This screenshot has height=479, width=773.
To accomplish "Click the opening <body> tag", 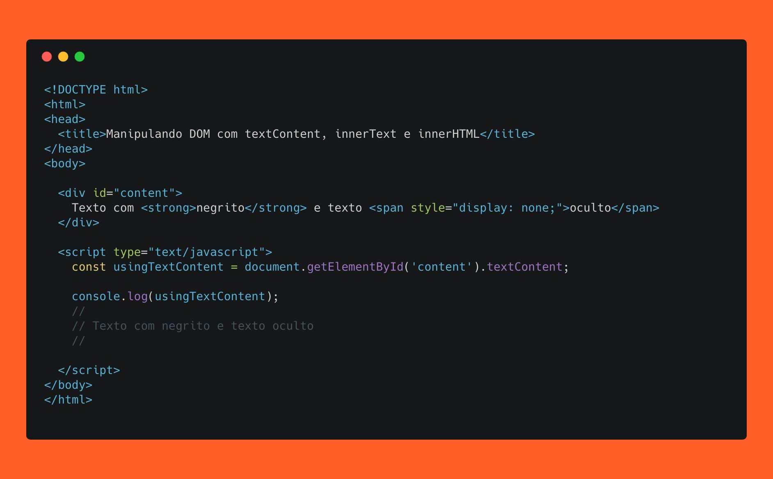I will point(65,164).
